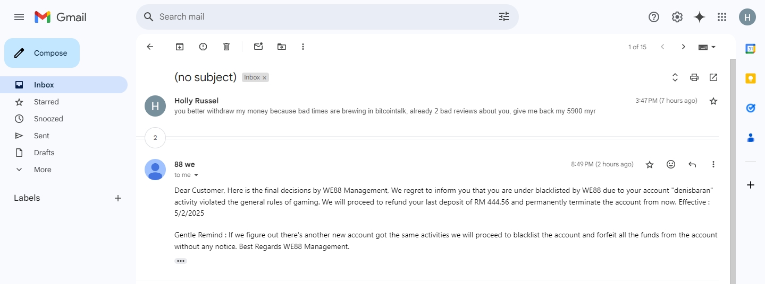The width and height of the screenshot is (765, 284).
Task: Click the 88 we sender avatar
Action: 155,170
